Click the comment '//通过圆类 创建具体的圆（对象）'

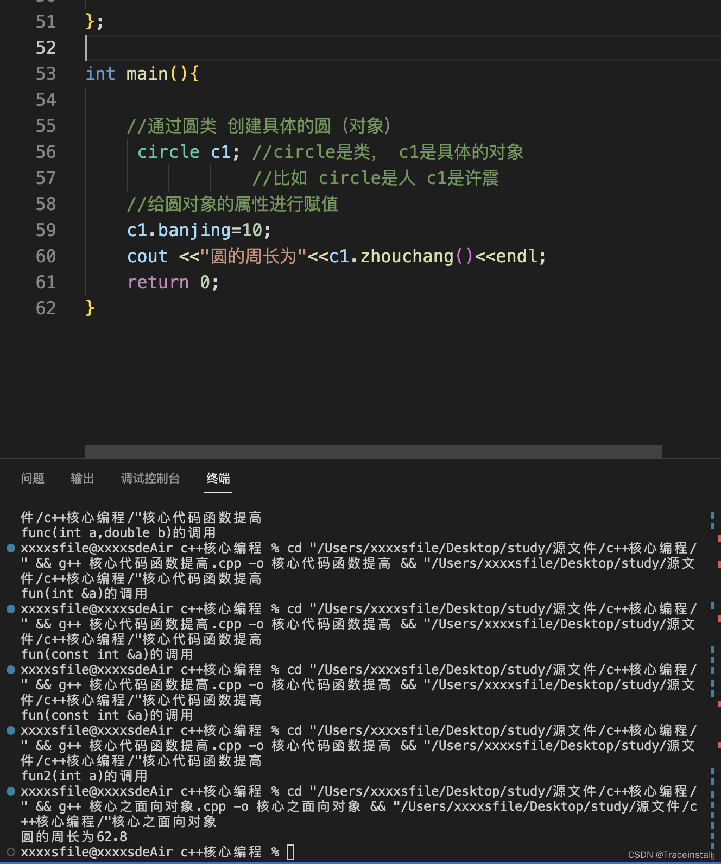click(258, 126)
